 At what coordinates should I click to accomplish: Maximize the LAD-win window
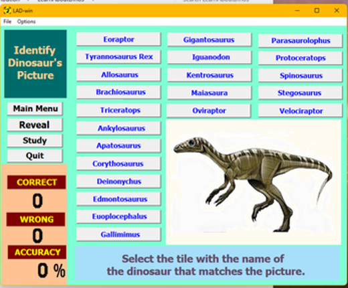[317, 11]
